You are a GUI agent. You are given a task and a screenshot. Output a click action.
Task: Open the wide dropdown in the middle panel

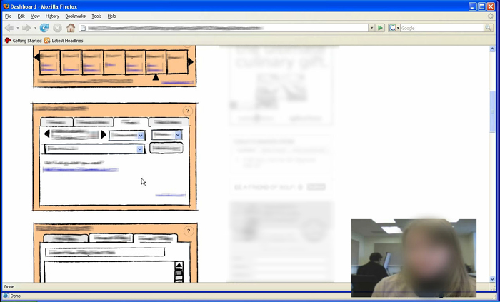pos(94,149)
